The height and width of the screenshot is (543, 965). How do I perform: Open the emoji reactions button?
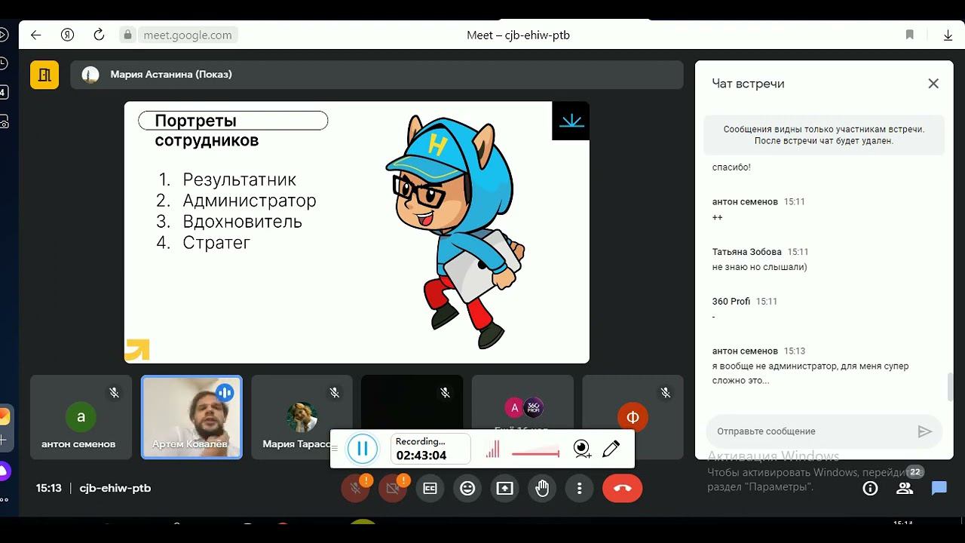[467, 488]
